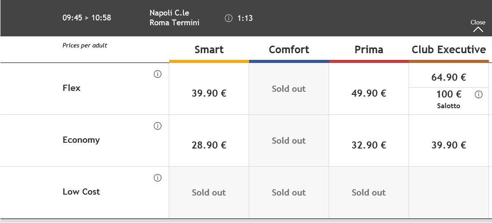Click the Smart column header
Screen dimensions: 492x223
click(209, 50)
